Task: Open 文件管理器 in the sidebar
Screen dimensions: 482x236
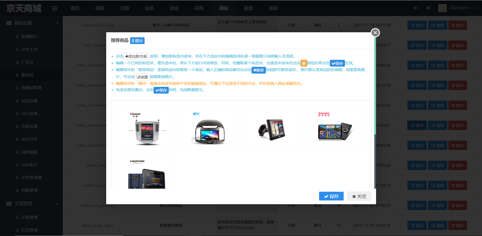Action: pos(31,177)
